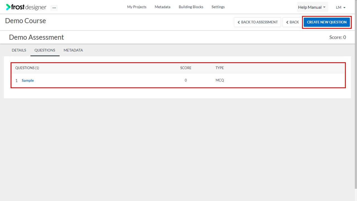357x201 pixels.
Task: Click Back to Assessment button
Action: [257, 22]
